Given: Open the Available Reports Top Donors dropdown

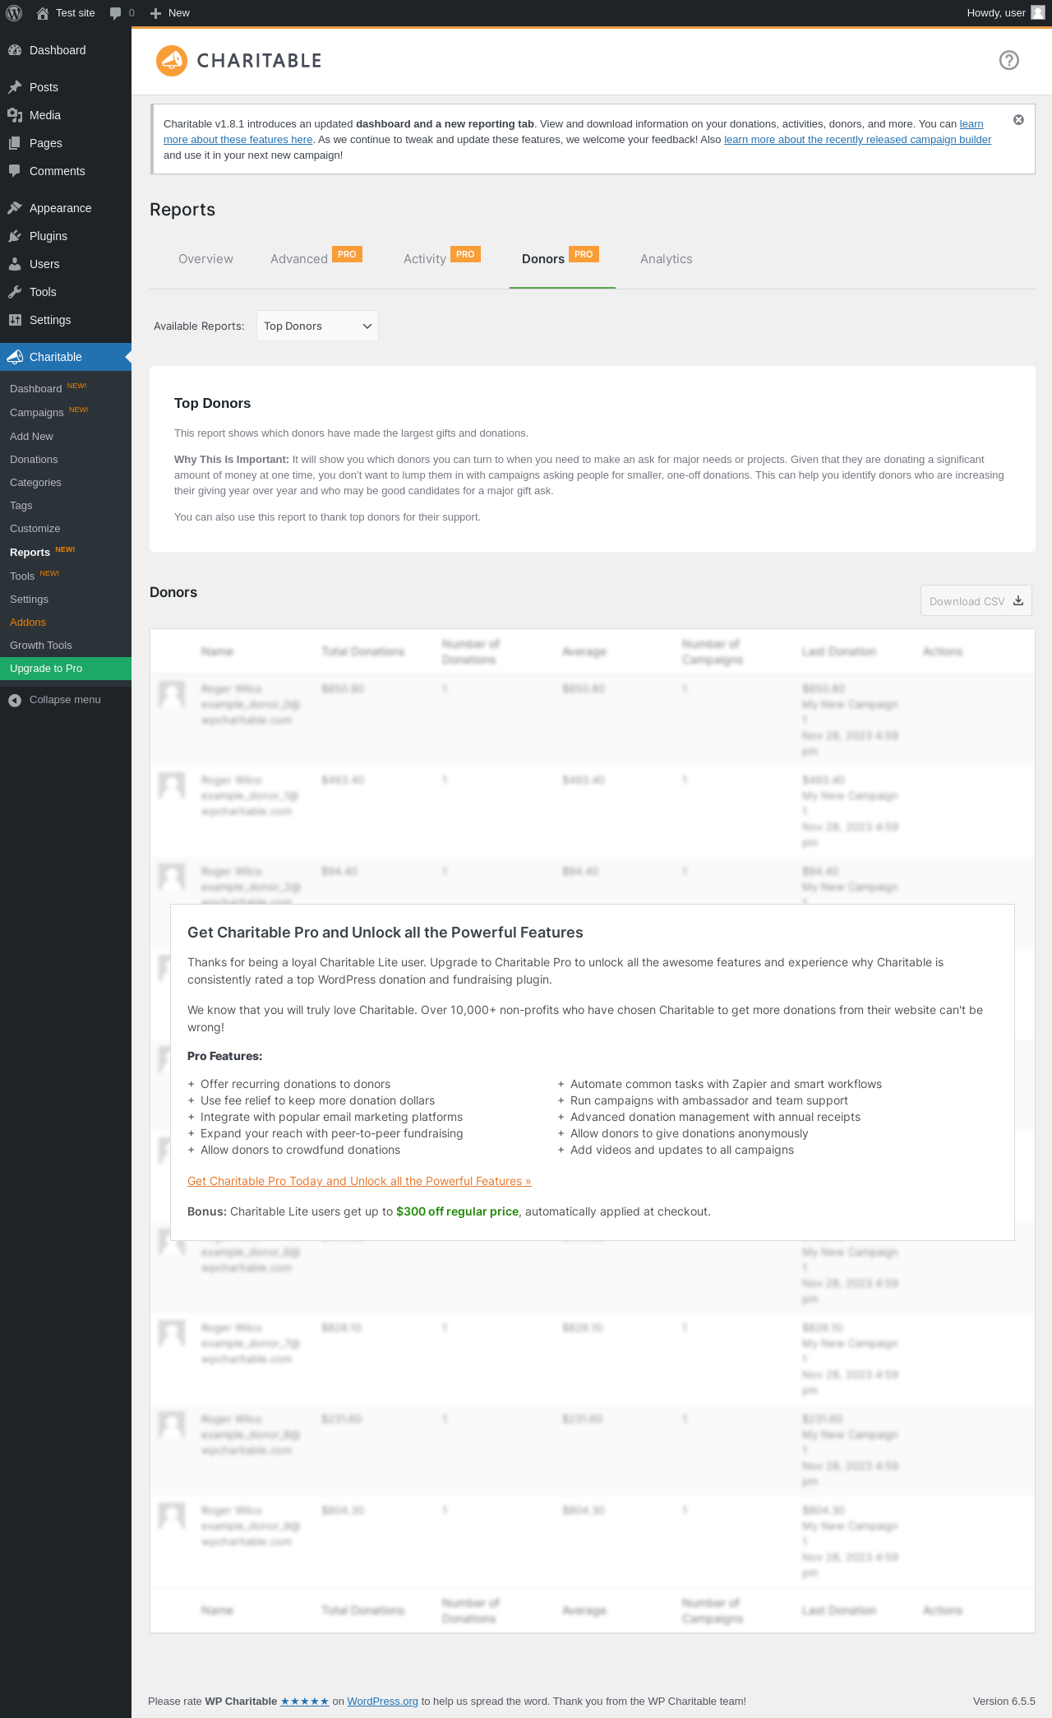Looking at the screenshot, I should click(x=317, y=326).
